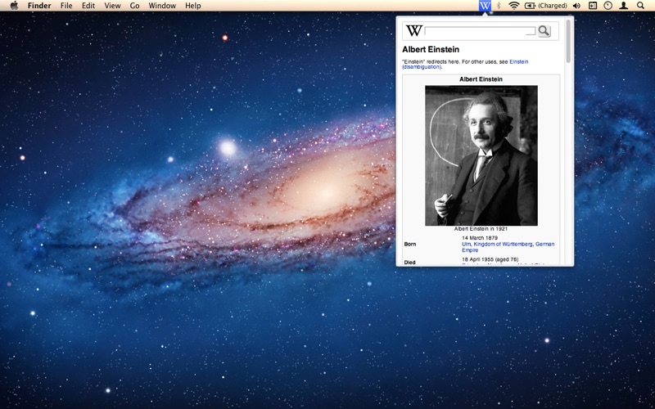Open the Bluetooth status menu icon

click(x=499, y=6)
